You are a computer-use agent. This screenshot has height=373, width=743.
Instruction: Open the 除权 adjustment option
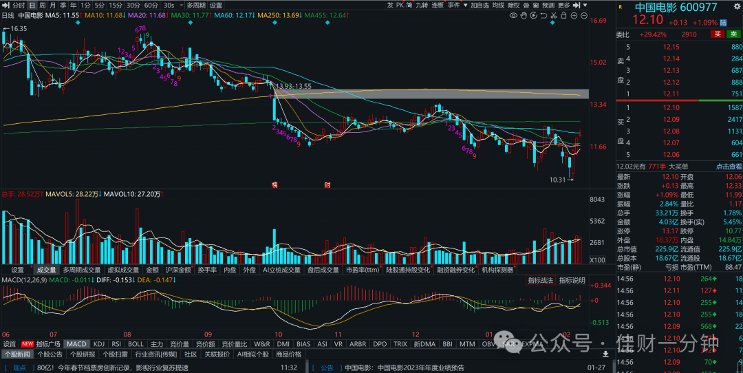click(514, 6)
